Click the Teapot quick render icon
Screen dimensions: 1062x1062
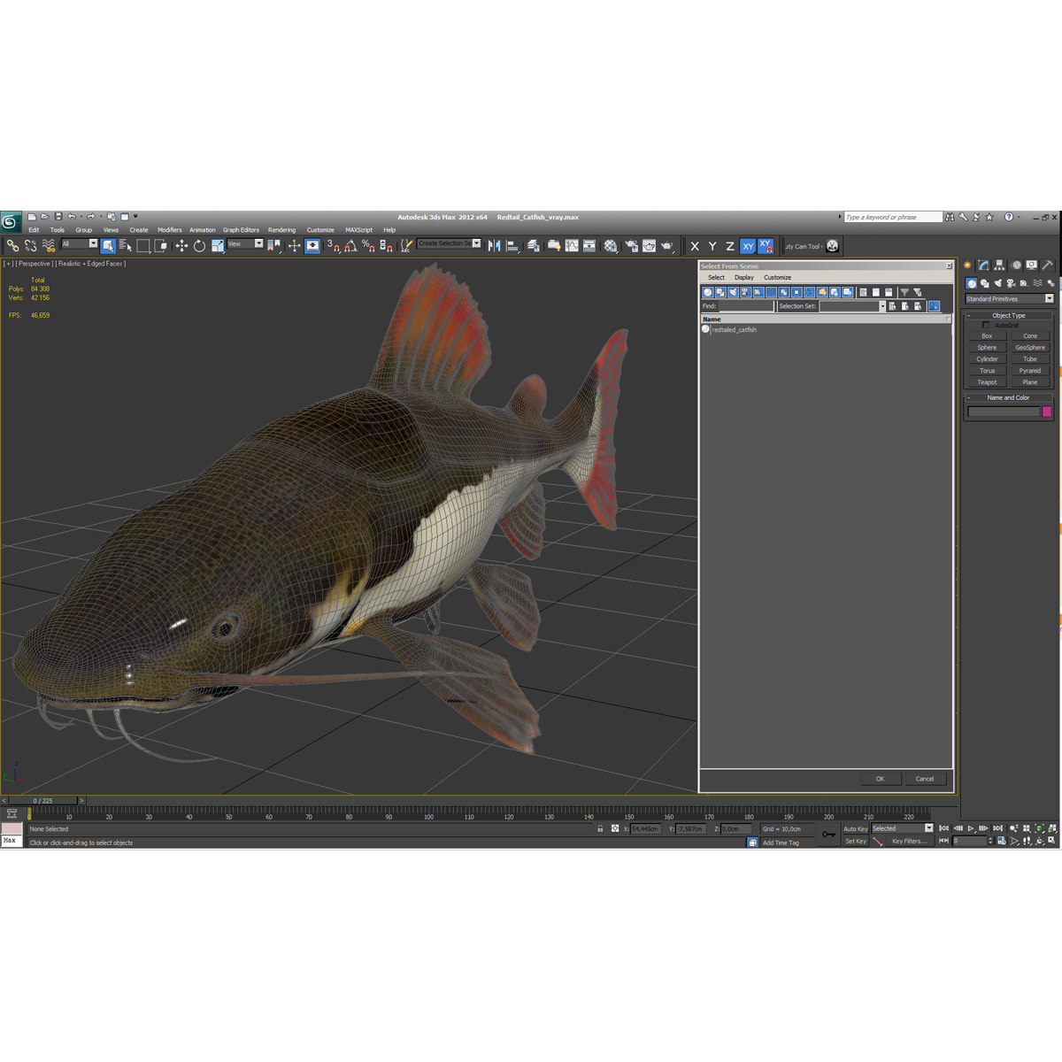(x=666, y=246)
